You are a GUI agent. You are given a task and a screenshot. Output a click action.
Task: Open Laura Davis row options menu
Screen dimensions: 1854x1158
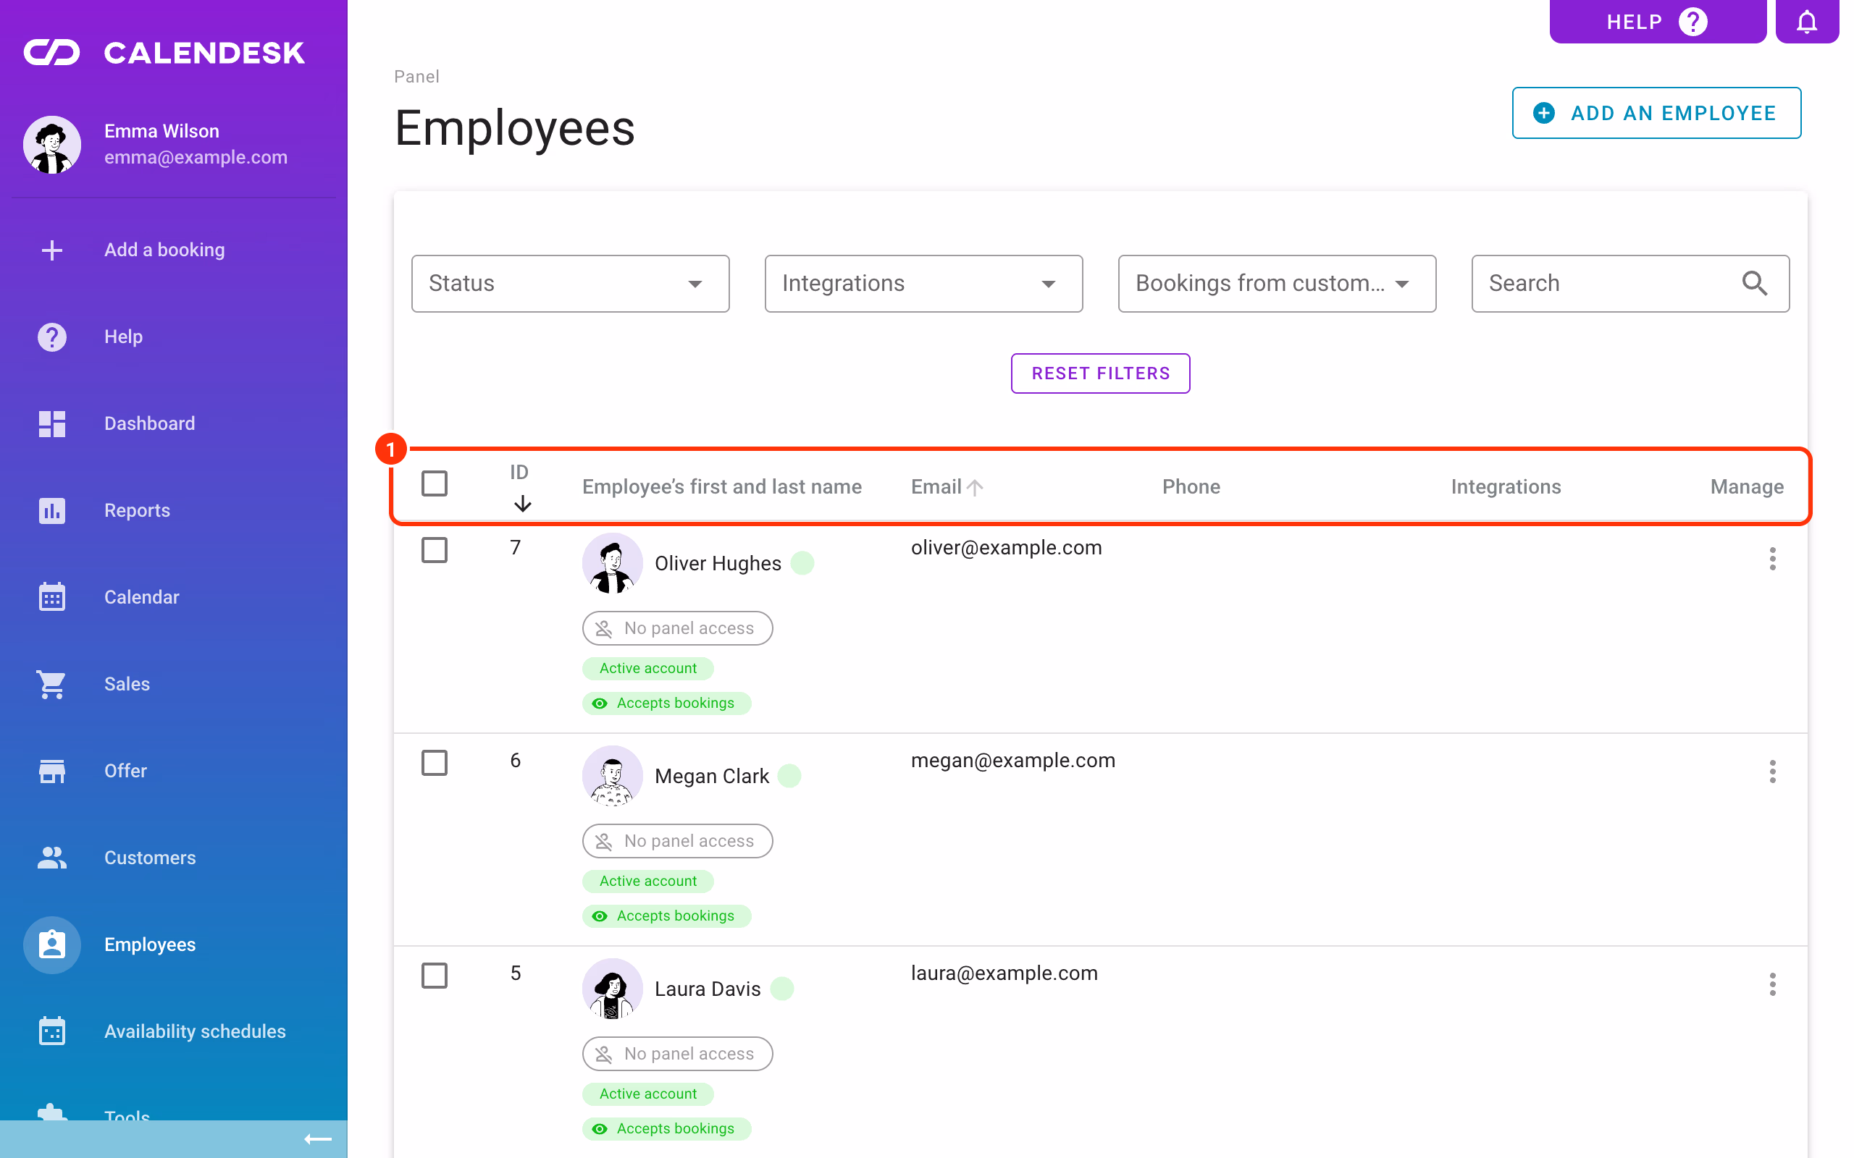pyautogui.click(x=1772, y=984)
